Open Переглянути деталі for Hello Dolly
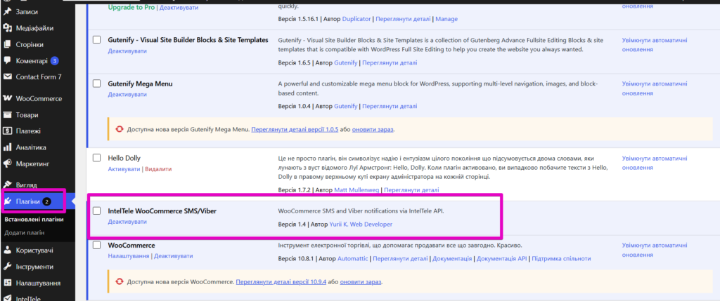720x301 pixels. 411,189
